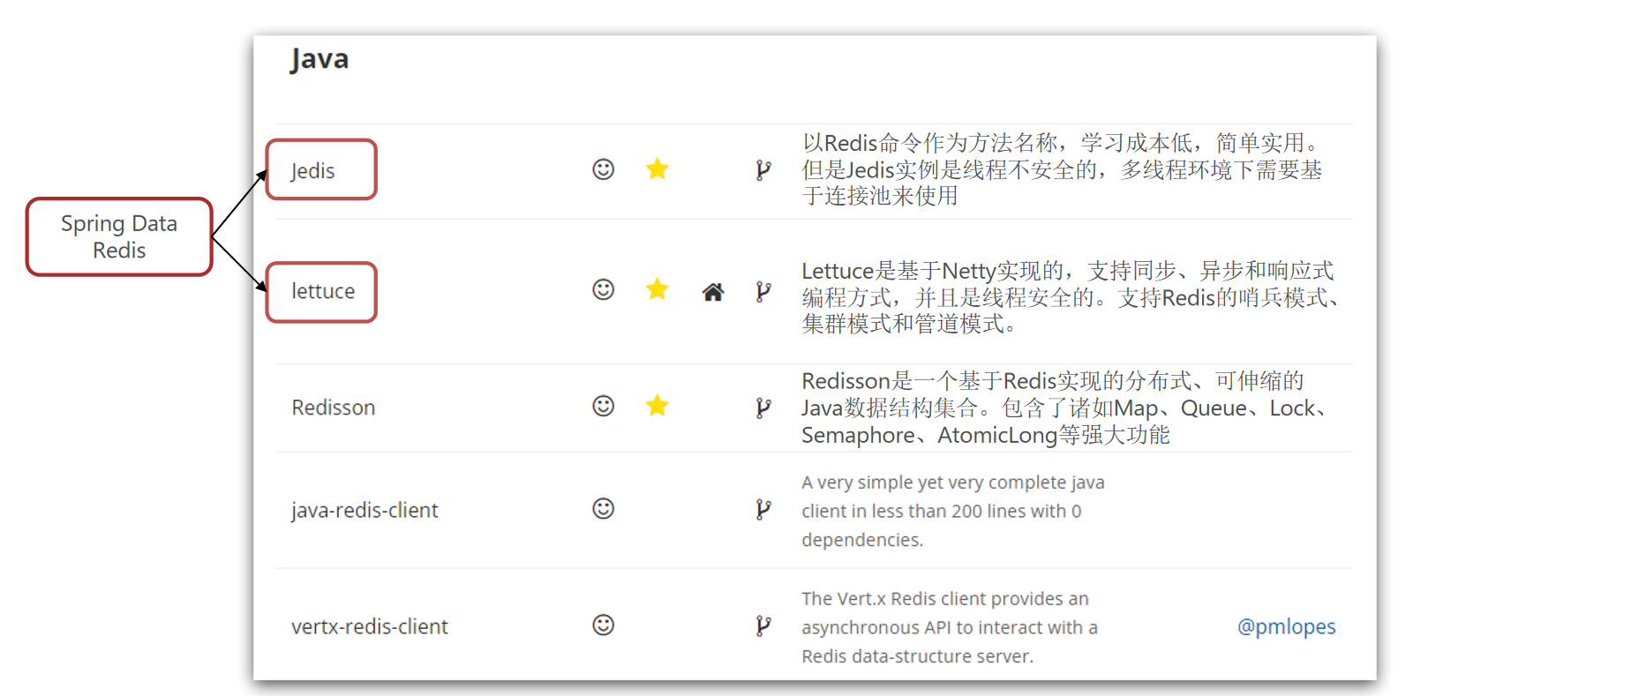
Task: Click the smiley icon in the Jedis row
Action: tap(603, 169)
